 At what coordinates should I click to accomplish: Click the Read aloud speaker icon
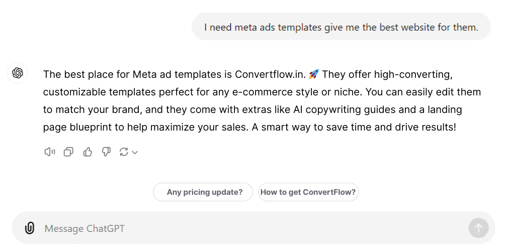tap(49, 152)
